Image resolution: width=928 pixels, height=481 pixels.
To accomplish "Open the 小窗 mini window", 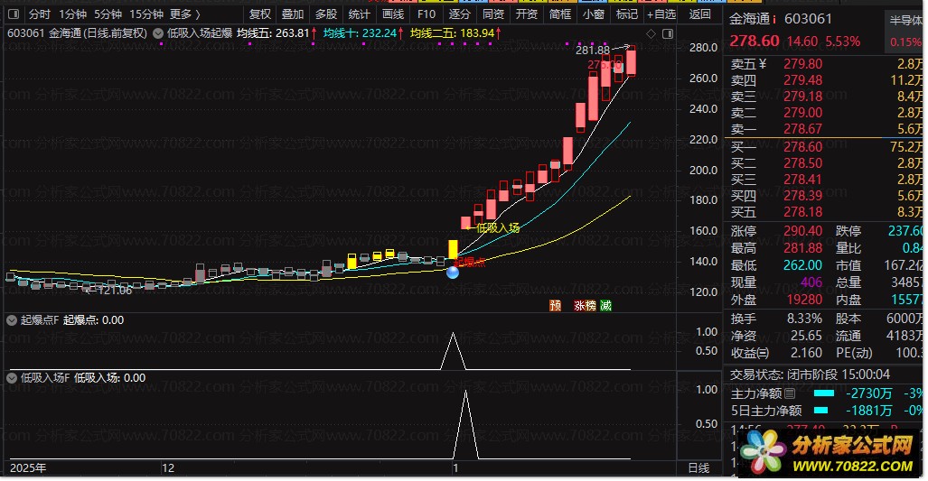I will [x=593, y=14].
